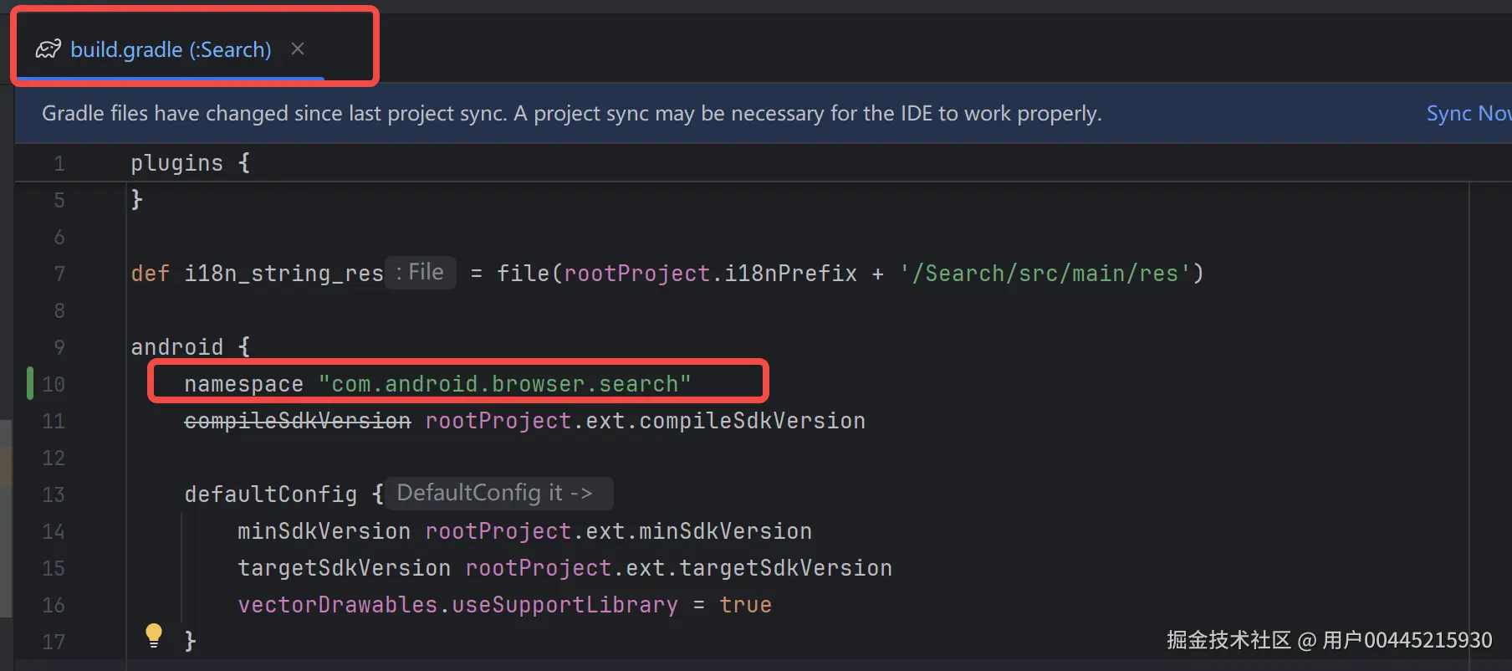Viewport: 1512px width, 671px height.
Task: Click the ': File' inlay type hint
Action: 420,273
